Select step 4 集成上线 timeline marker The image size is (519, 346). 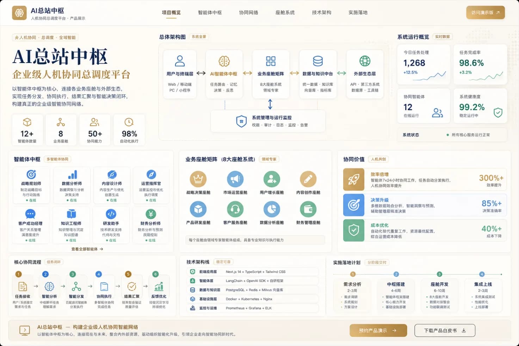click(482, 274)
